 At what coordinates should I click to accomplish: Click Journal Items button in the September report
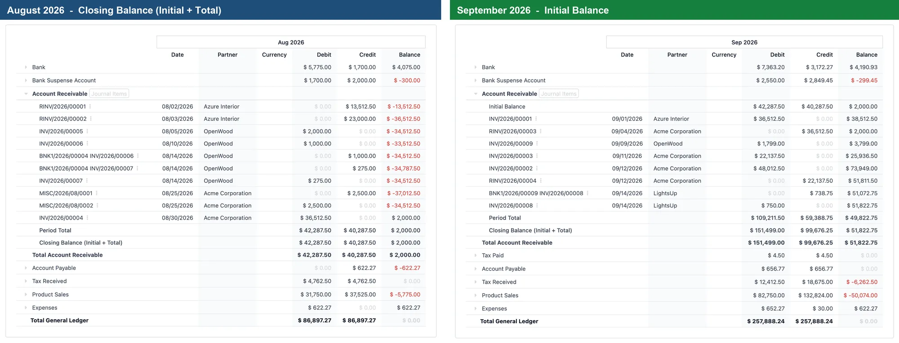pos(559,93)
